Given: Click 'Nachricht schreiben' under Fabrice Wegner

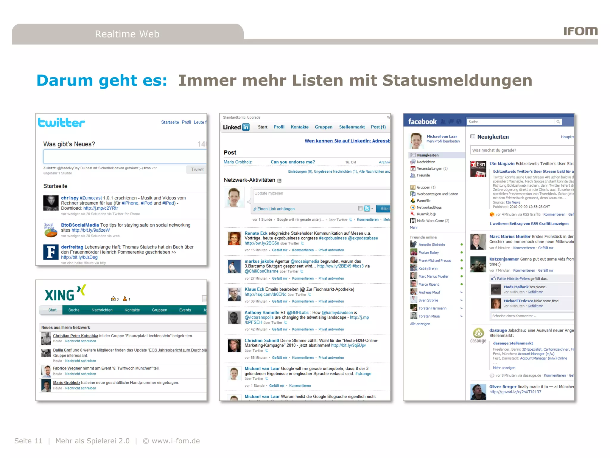Looking at the screenshot, I should tap(80, 374).
